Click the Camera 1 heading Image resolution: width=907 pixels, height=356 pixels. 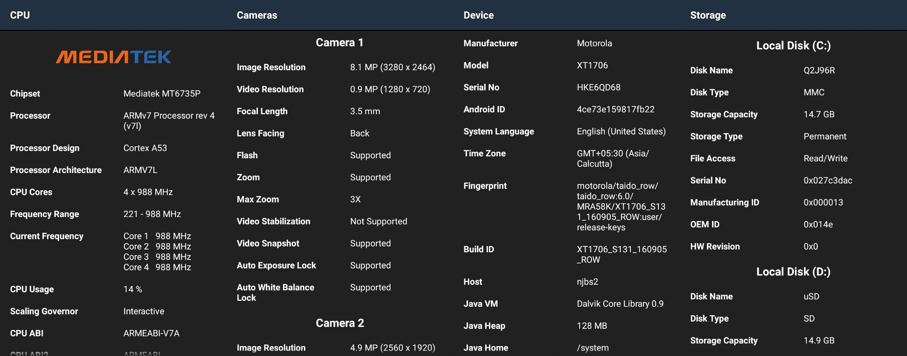339,43
